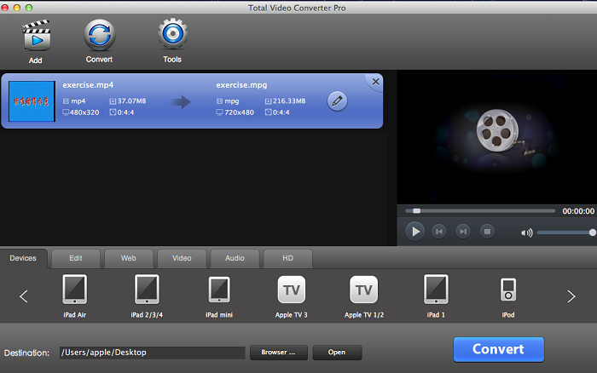
Task: Click the 37.07MB source size text
Action: point(131,101)
